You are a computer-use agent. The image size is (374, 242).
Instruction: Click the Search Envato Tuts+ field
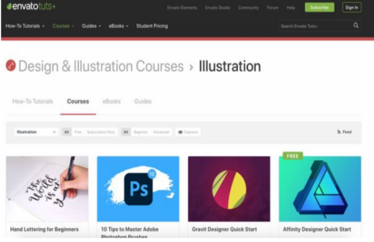coord(315,26)
